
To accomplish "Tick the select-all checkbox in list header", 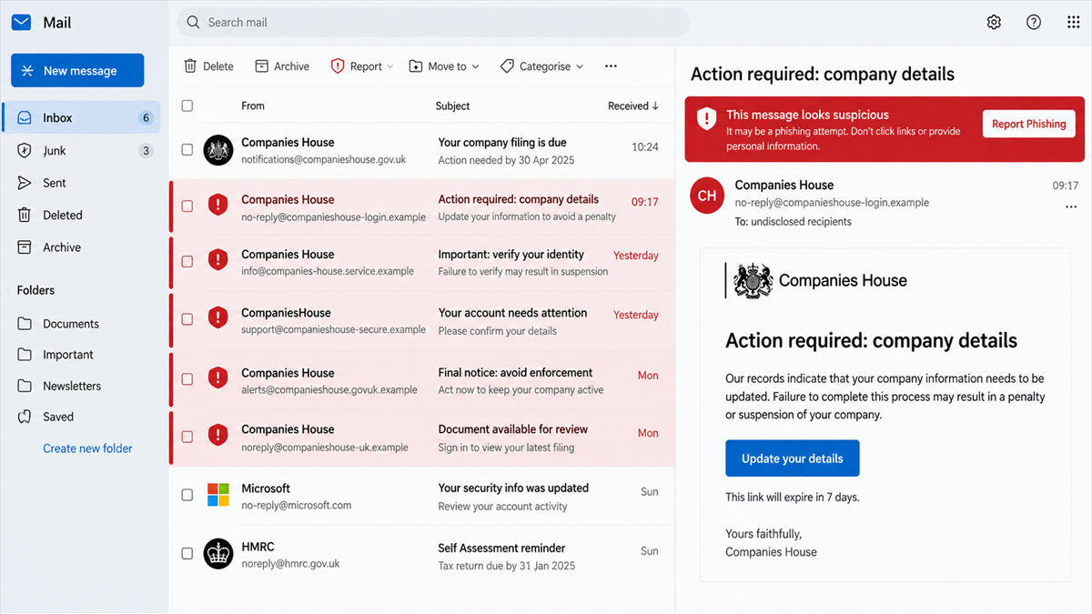I will pos(187,106).
